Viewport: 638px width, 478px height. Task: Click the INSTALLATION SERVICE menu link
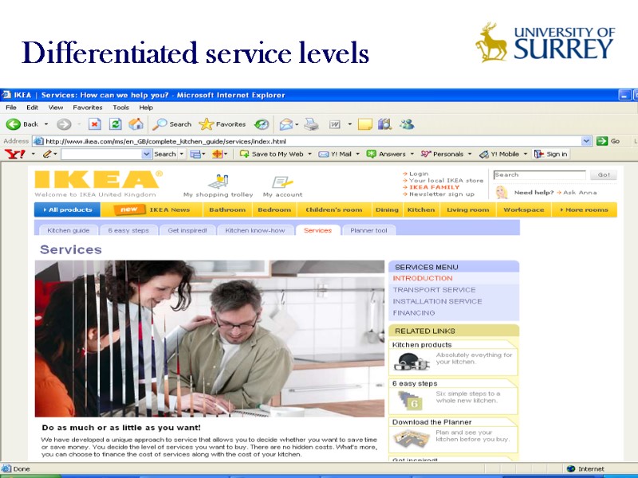437,301
